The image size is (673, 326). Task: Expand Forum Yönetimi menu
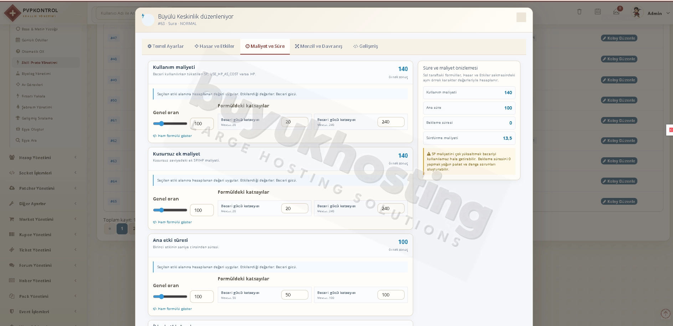click(43, 265)
